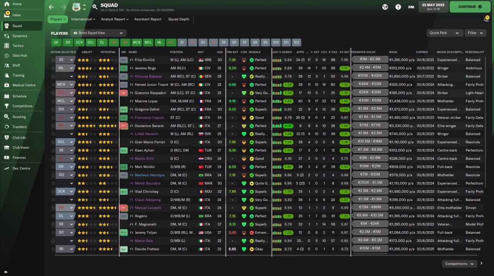Toggle selection tick for Filip Đuričić
Image resolution: width=494 pixels, height=276 pixels.
(53, 60)
